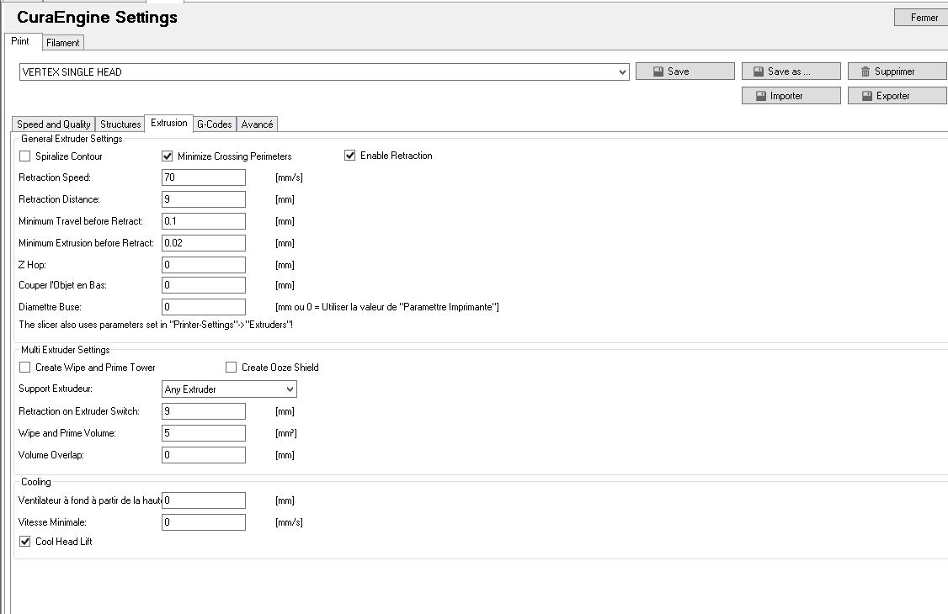Toggle the Cool Head Lift checkbox

(24, 542)
